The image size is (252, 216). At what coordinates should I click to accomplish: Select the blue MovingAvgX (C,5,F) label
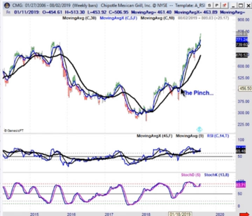click(118, 17)
